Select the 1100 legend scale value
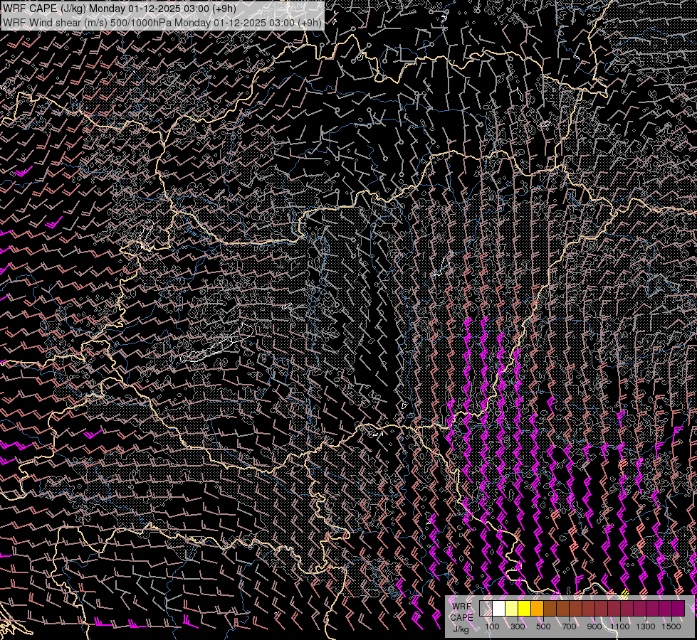The height and width of the screenshot is (640, 697). pos(620,627)
